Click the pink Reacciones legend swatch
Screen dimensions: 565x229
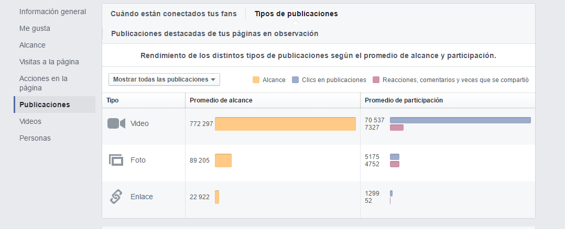tap(376, 80)
